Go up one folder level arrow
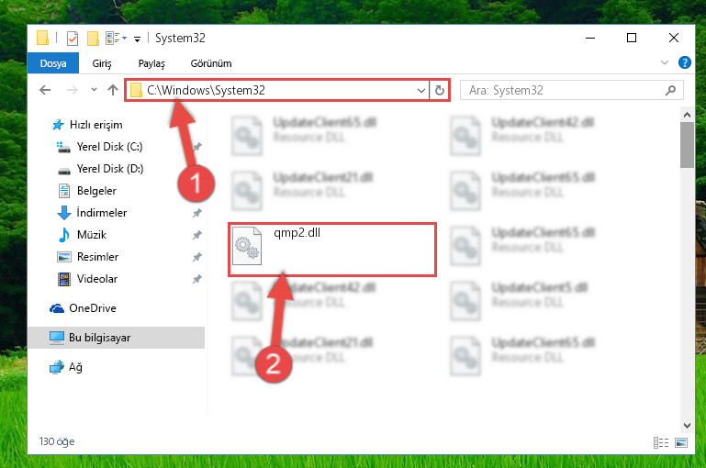The height and width of the screenshot is (468, 706). coord(113,90)
